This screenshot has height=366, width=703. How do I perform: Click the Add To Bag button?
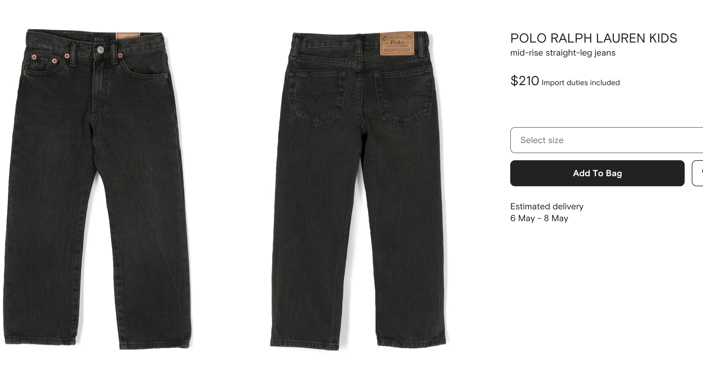pyautogui.click(x=597, y=173)
